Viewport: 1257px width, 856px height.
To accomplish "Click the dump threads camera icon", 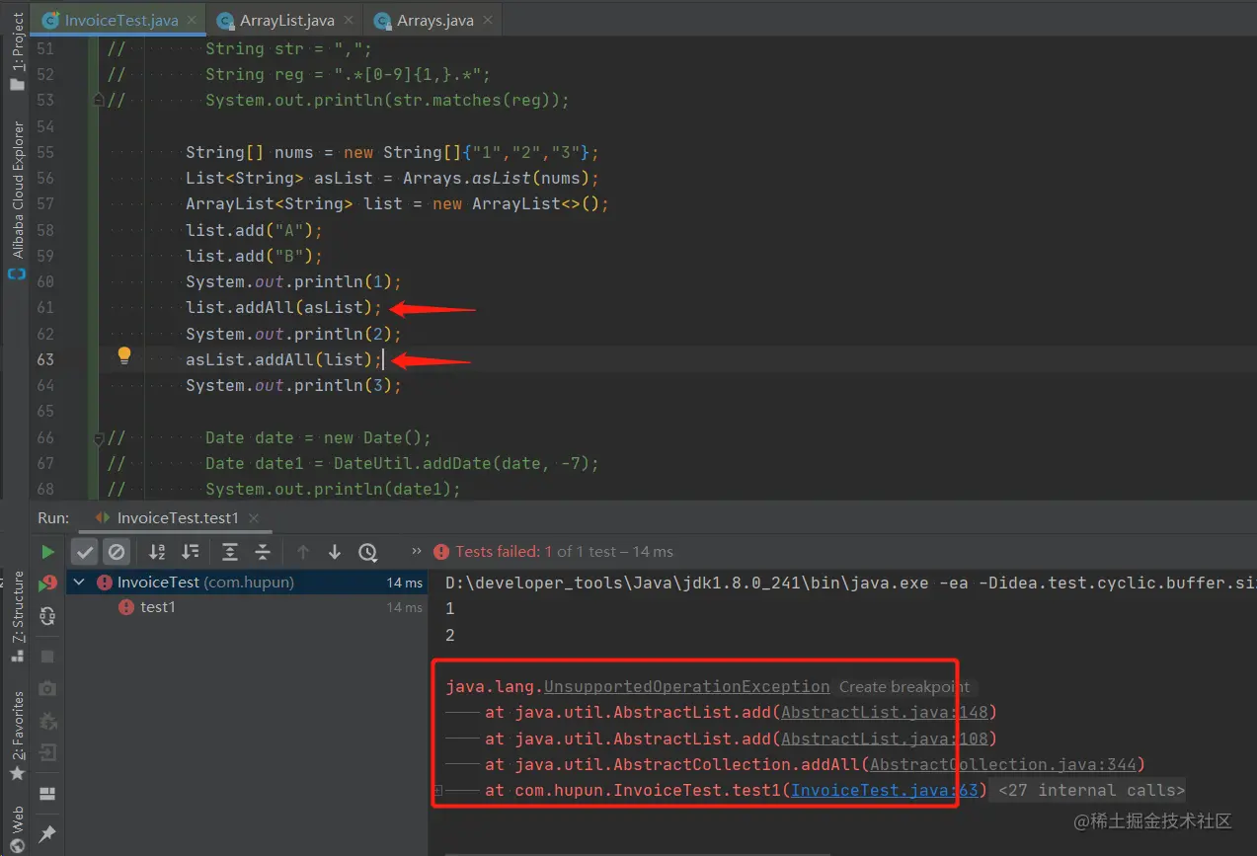I will coord(47,688).
